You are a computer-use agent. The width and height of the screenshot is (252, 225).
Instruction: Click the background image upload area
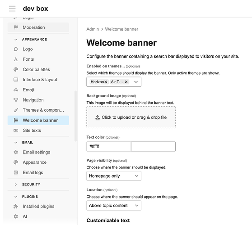pos(131,117)
